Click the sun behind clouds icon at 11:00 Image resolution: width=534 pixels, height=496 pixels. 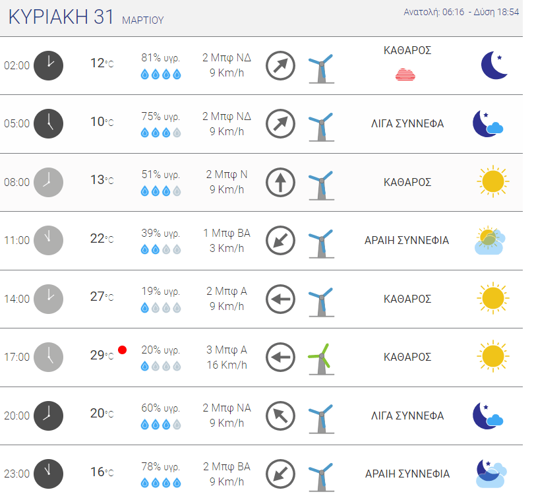(490, 240)
